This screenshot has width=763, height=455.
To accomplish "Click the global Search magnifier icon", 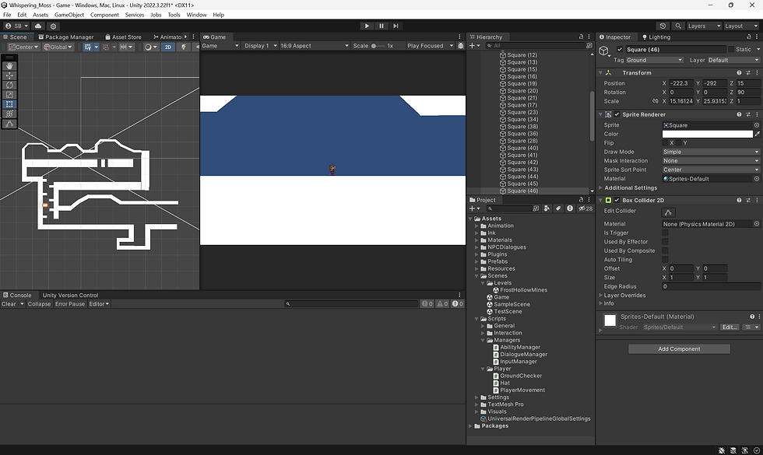I will click(678, 26).
